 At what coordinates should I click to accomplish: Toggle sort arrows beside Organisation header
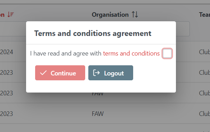[135, 14]
